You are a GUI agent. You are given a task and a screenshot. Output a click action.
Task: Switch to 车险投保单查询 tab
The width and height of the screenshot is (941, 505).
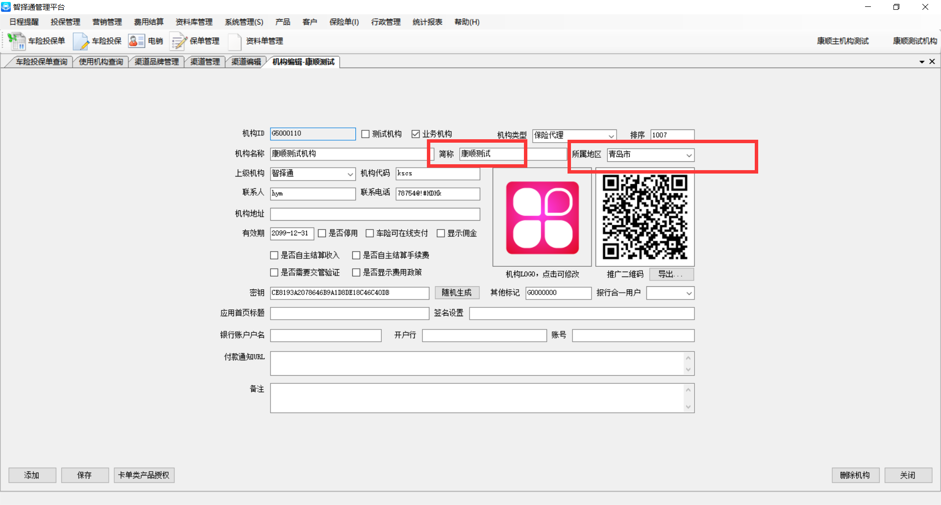41,62
